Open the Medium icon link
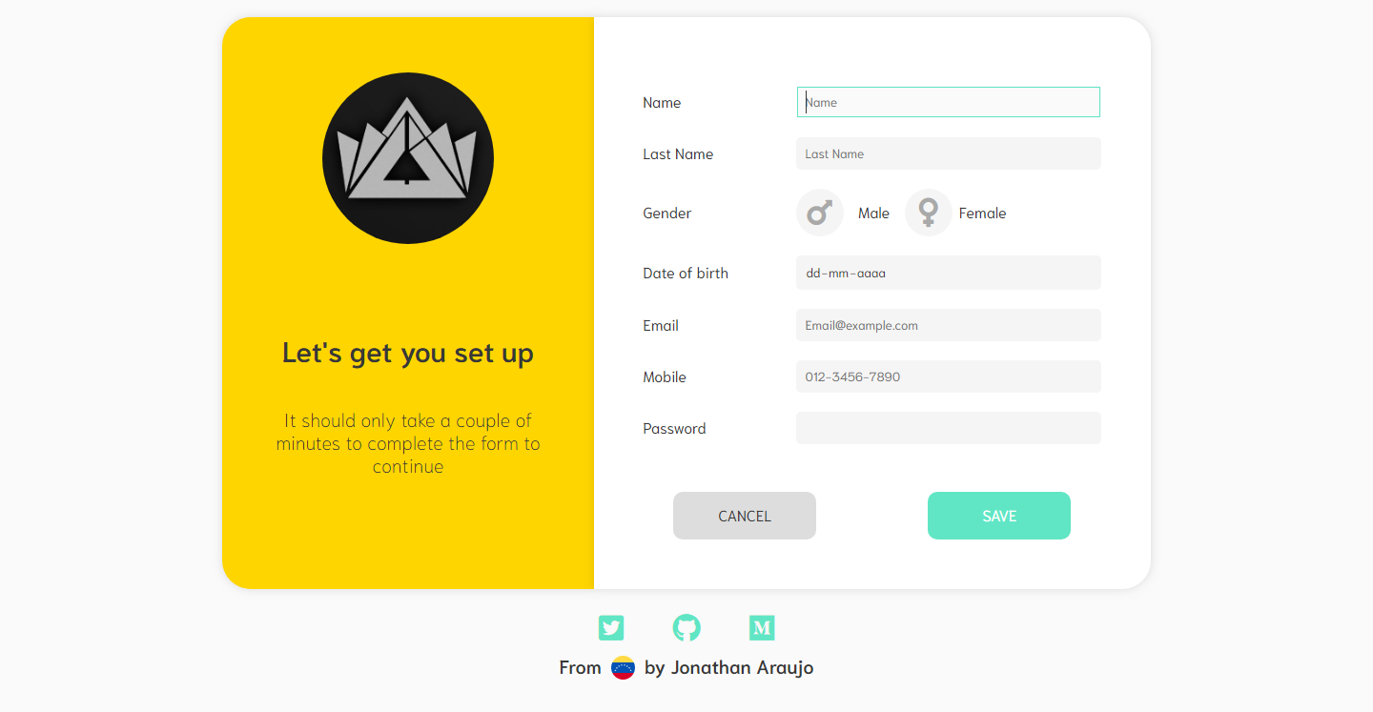The height and width of the screenshot is (712, 1373). point(762,628)
